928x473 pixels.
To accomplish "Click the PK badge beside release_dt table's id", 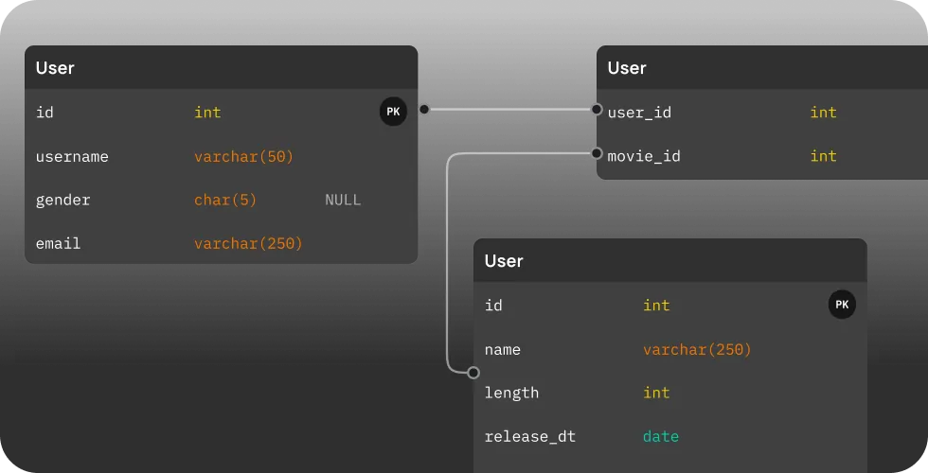I will [x=842, y=305].
